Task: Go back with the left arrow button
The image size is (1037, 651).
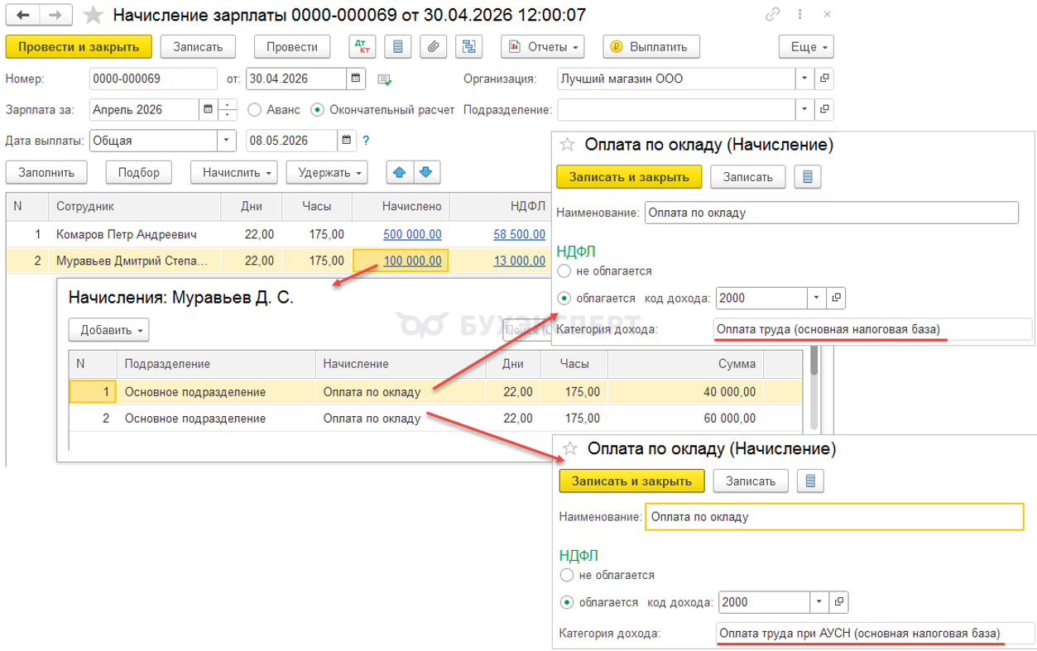Action: coord(24,15)
